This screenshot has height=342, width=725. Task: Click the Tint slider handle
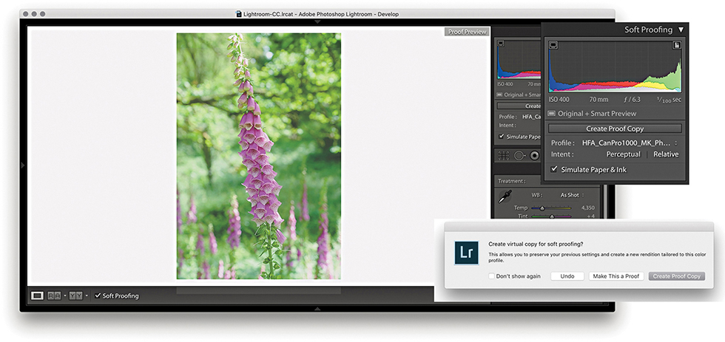[x=551, y=216]
